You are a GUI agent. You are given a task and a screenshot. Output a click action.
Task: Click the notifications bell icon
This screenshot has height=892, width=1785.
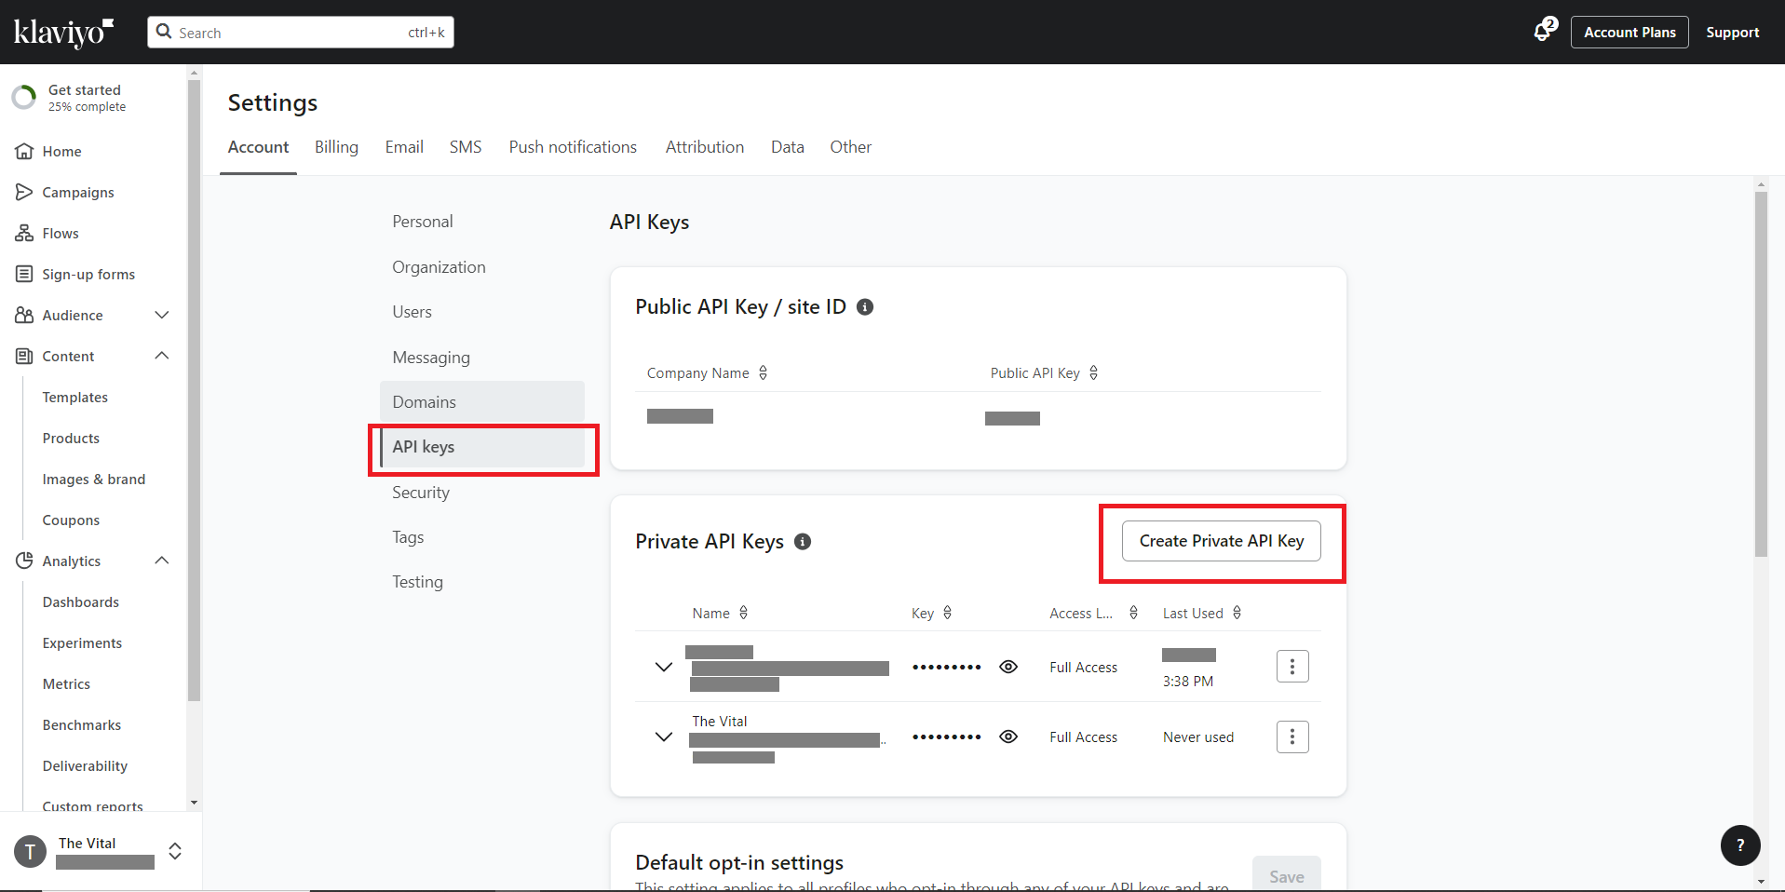pos(1542,32)
